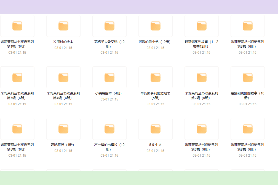
Task: Open folder icon 米莉茉莉丛书双语系列第2辑
Action: (x=202, y=78)
